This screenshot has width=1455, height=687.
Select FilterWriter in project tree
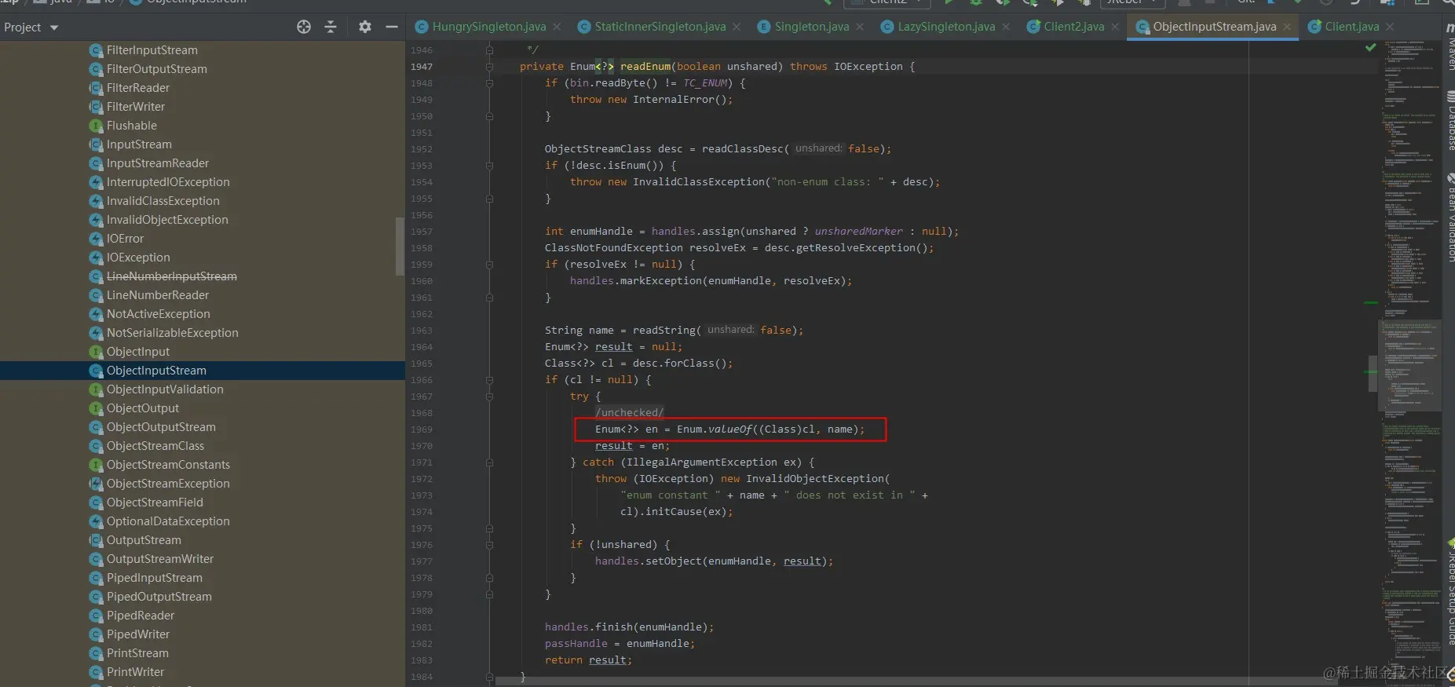coord(135,107)
